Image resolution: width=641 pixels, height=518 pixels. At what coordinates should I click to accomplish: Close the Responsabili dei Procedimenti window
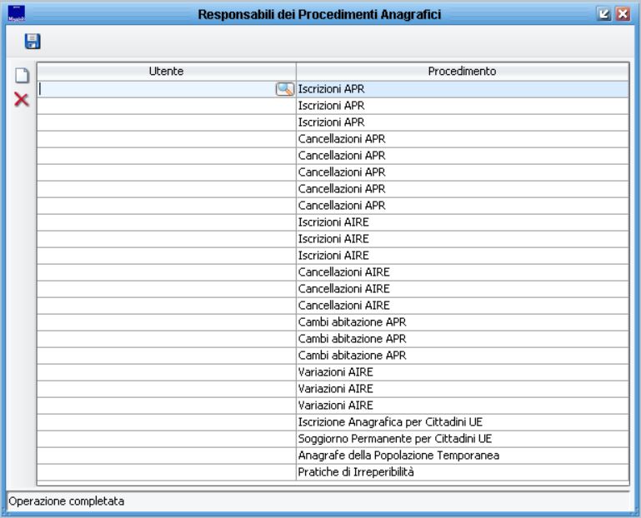[623, 14]
